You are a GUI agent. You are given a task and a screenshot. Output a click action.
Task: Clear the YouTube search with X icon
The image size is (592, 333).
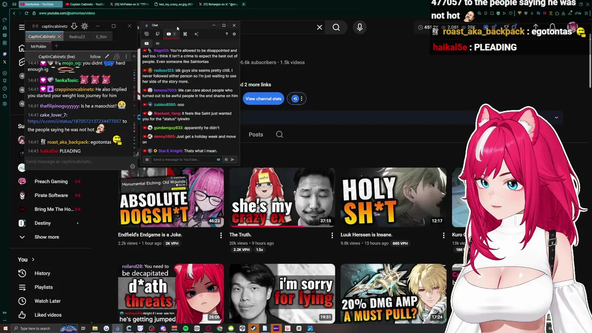tap(320, 27)
